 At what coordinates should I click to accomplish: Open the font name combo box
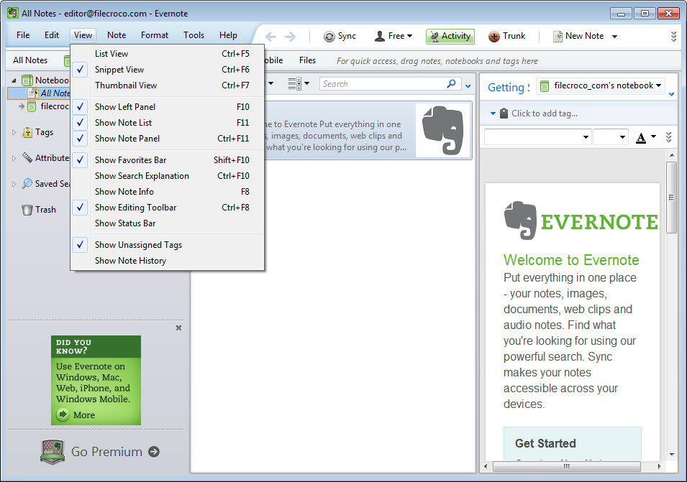click(537, 137)
